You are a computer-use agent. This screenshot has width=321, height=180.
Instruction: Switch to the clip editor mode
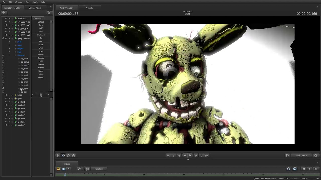[x=58, y=169]
